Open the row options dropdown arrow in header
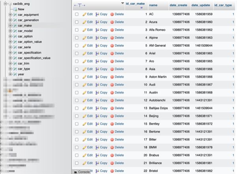The image size is (237, 174). 122,3
